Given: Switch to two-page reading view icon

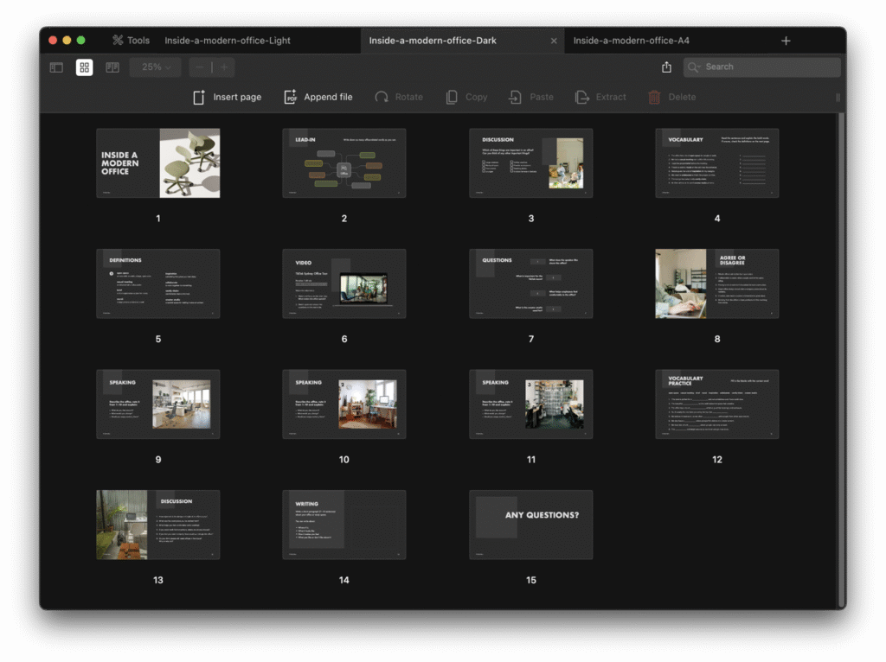Looking at the screenshot, I should click(112, 67).
